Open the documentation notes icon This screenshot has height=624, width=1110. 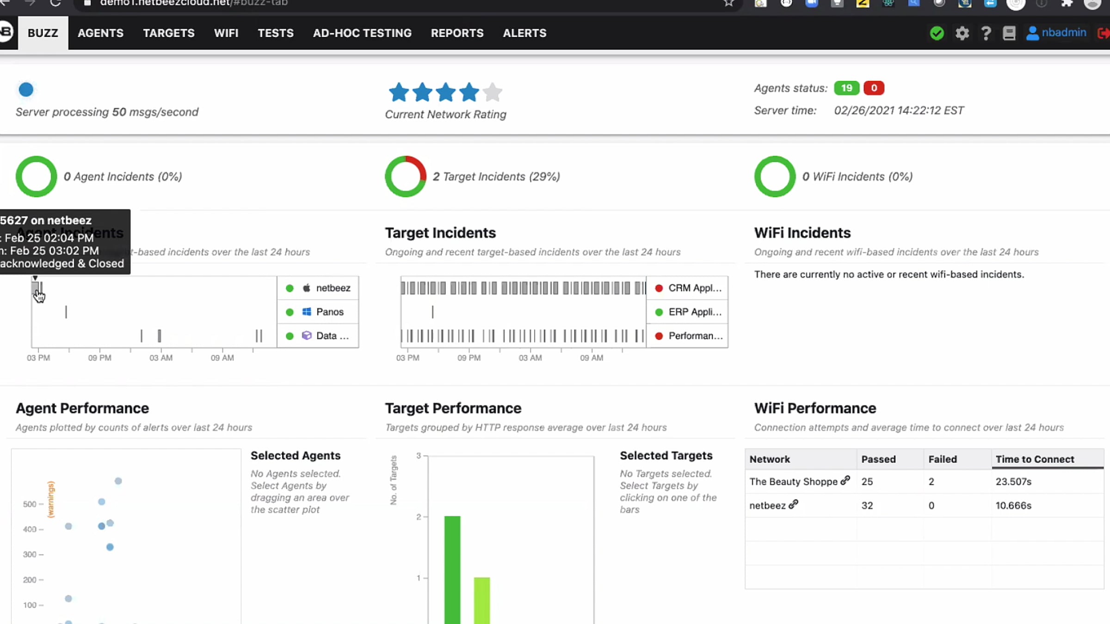coord(1009,33)
